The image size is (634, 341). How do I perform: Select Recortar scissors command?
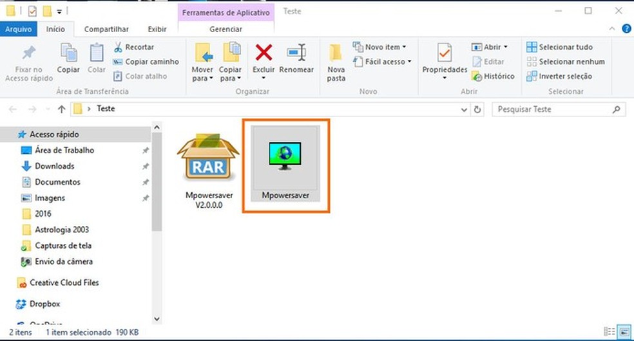[133, 47]
